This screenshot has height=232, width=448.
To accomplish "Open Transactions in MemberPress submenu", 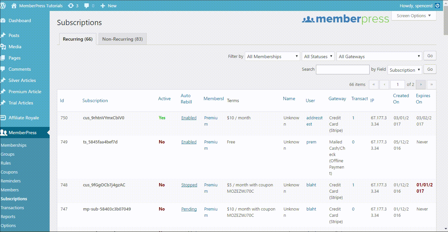I will pos(12,208).
